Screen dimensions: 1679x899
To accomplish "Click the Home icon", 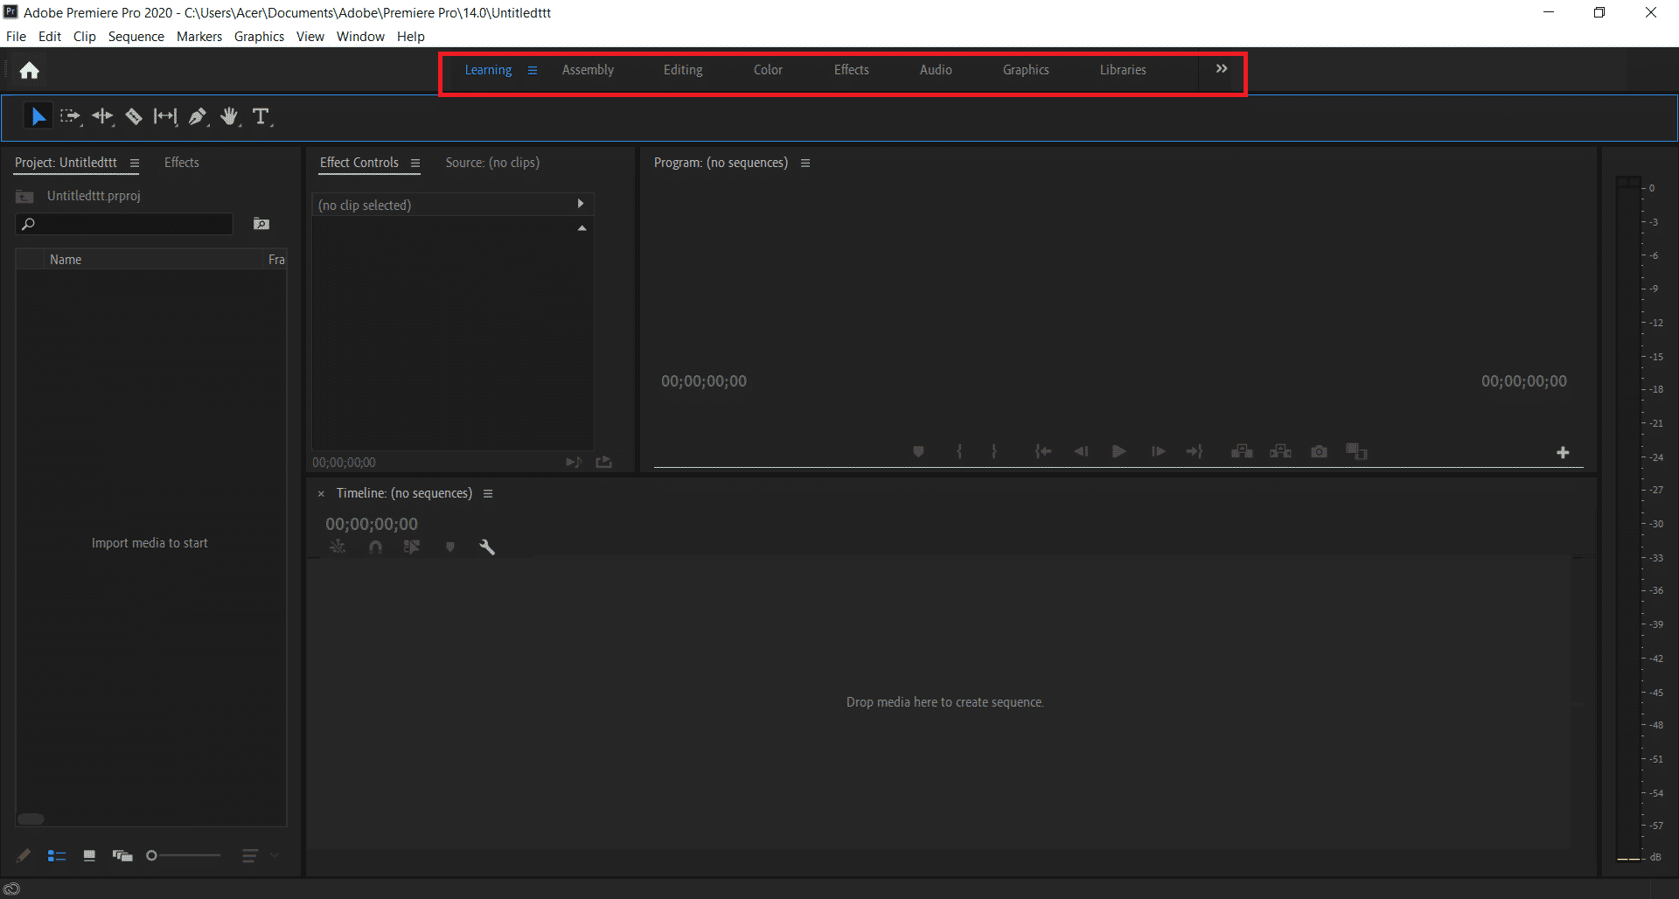I will point(30,71).
